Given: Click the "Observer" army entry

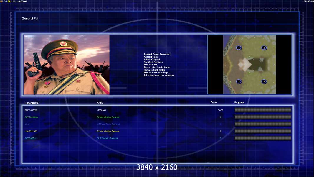Looking at the screenshot, I should tap(102, 110).
